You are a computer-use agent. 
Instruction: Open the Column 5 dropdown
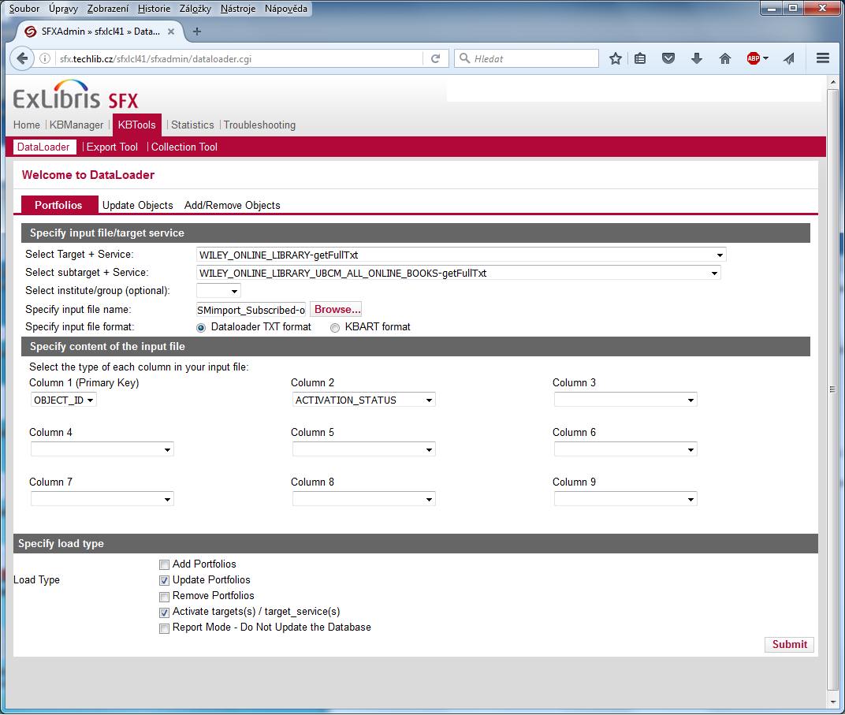[x=363, y=449]
